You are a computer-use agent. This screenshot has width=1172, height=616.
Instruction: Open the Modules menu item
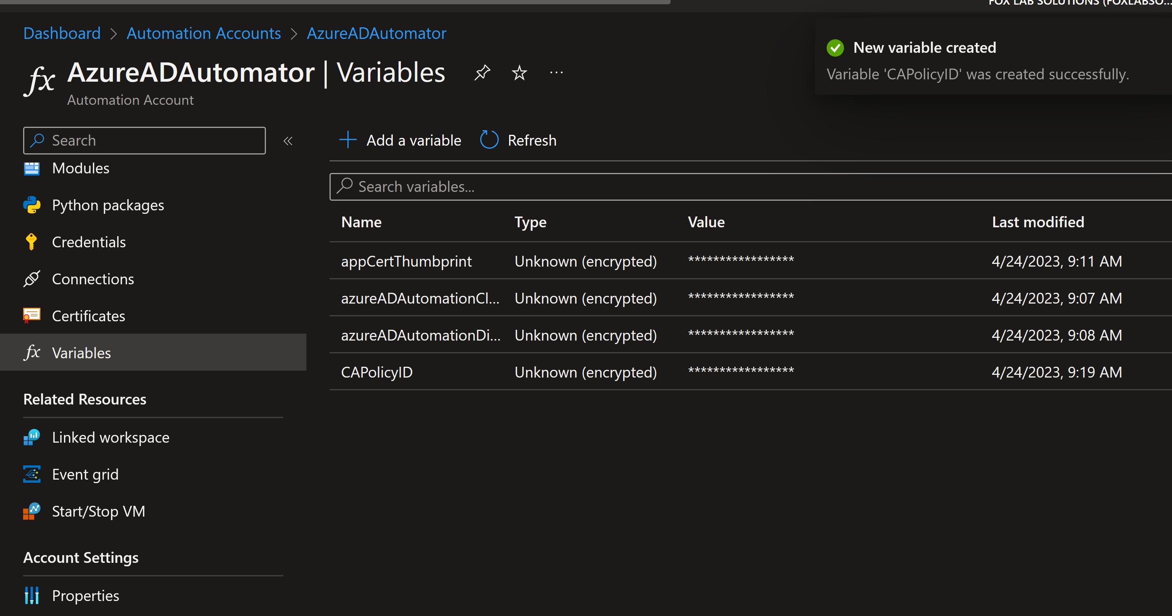(81, 168)
